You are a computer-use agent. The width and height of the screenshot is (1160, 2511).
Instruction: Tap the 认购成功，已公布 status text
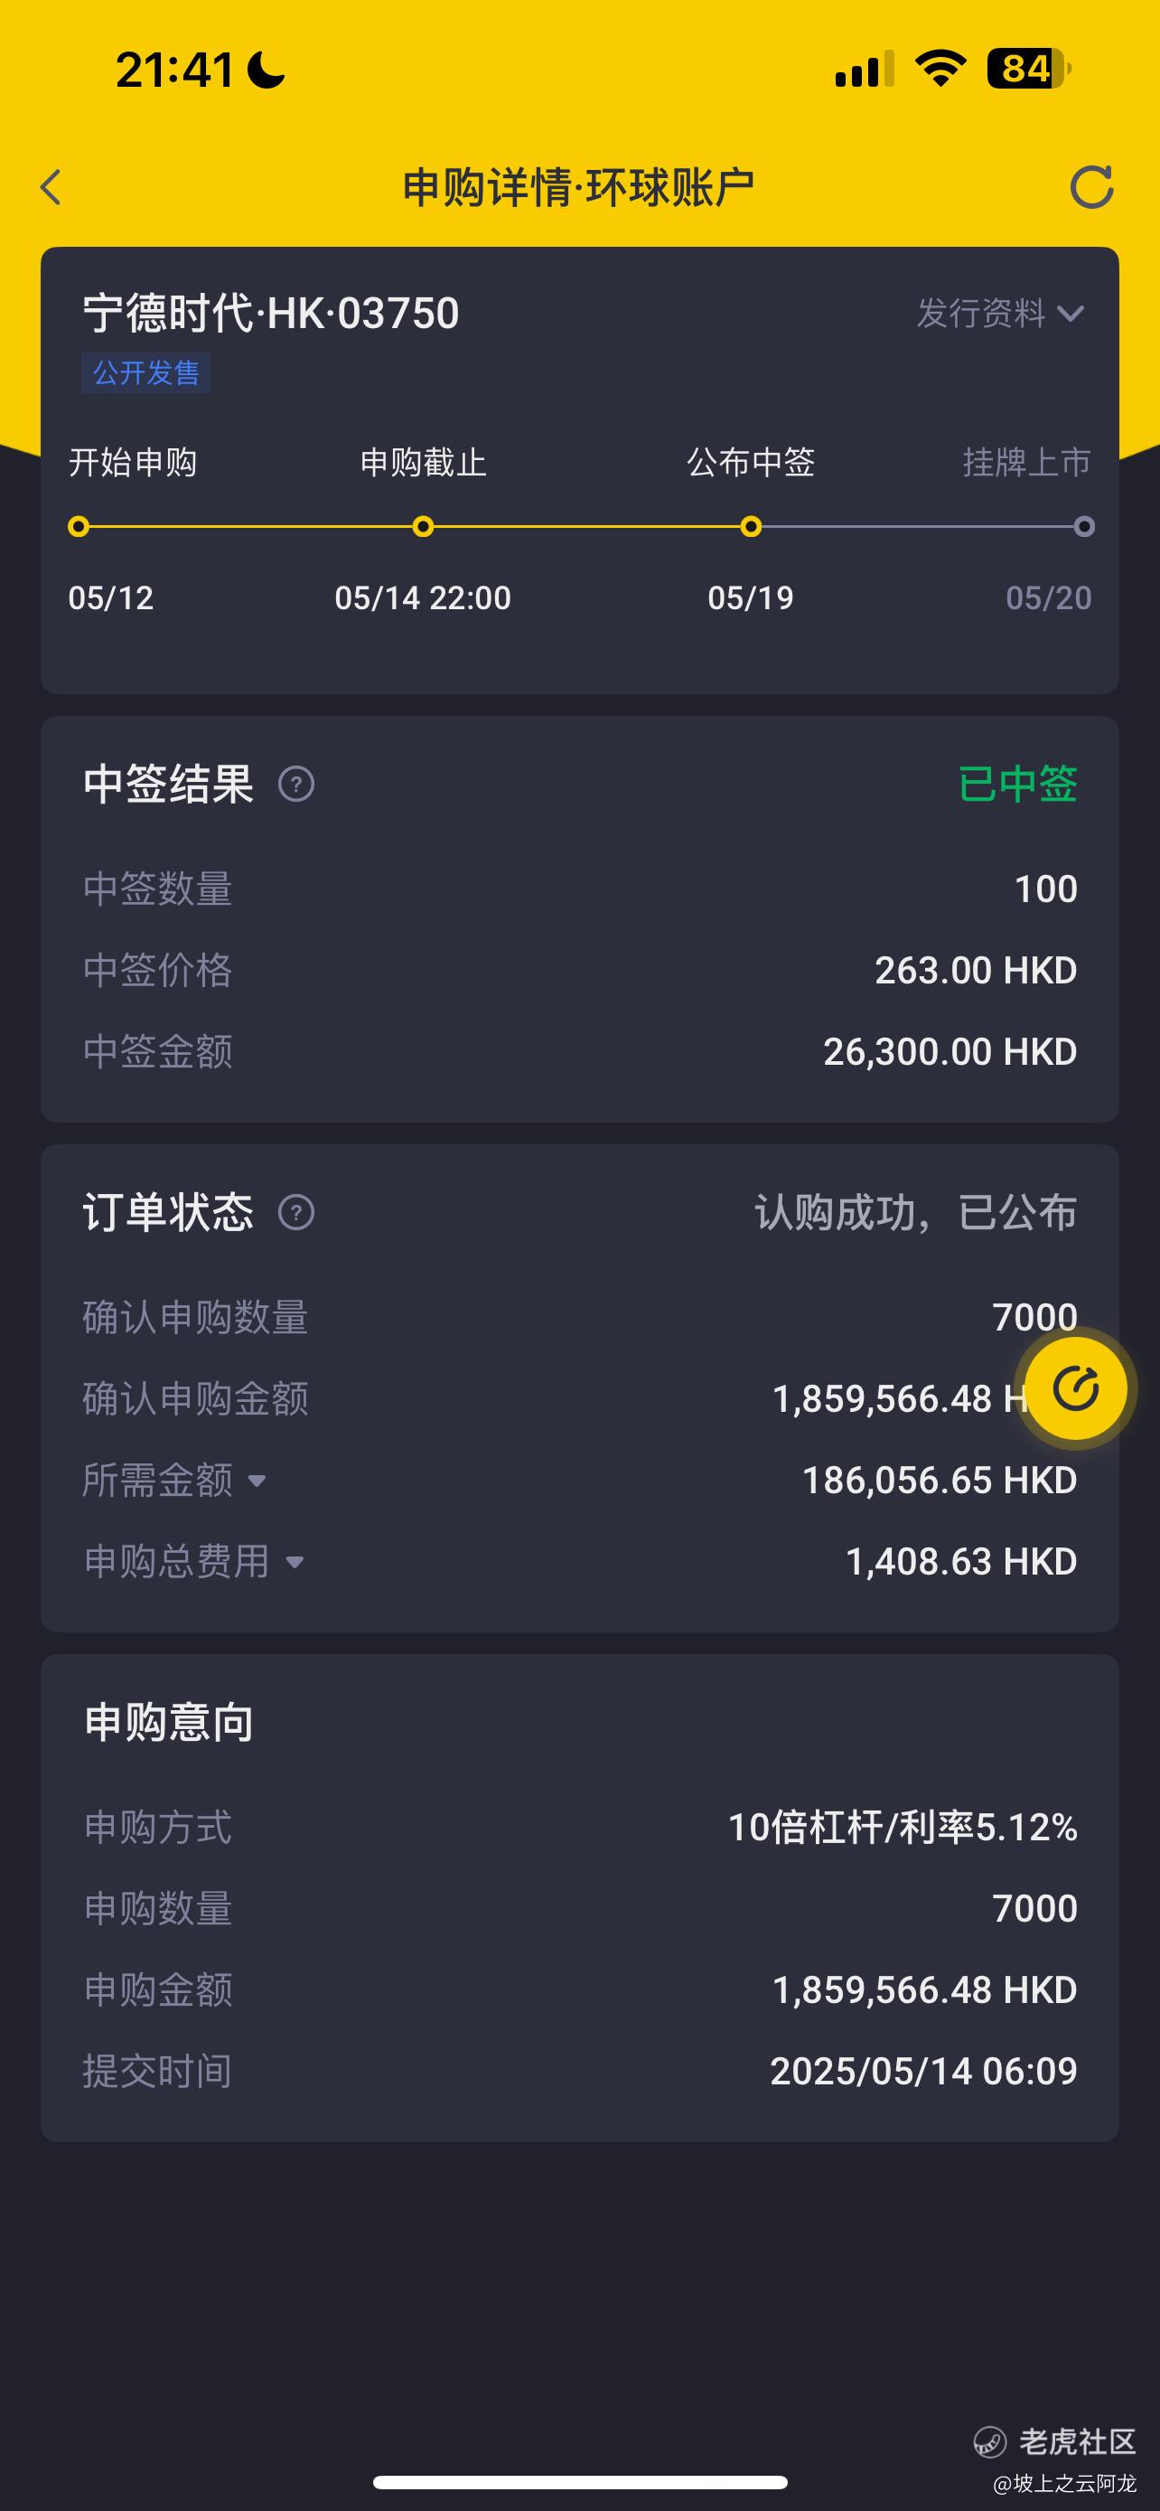[915, 1213]
